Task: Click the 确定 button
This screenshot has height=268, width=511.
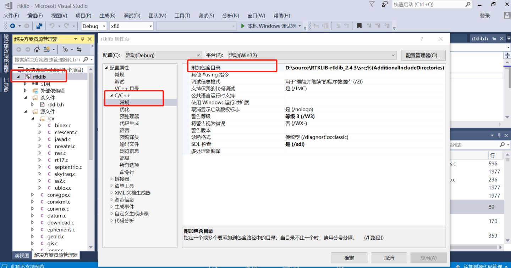Action: click(349, 258)
